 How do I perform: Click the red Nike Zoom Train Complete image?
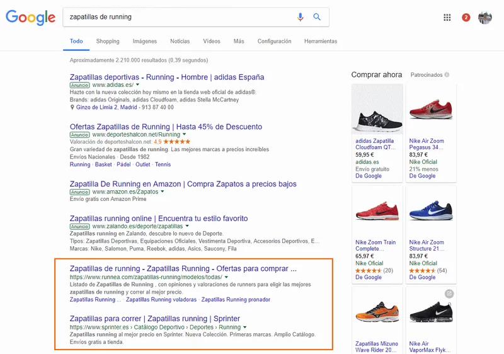[x=377, y=211]
